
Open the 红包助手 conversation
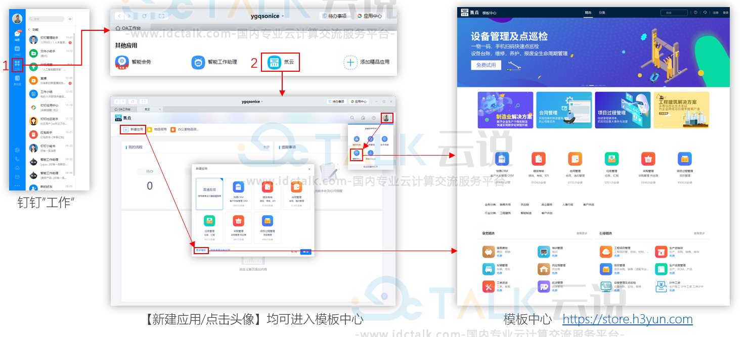51,134
